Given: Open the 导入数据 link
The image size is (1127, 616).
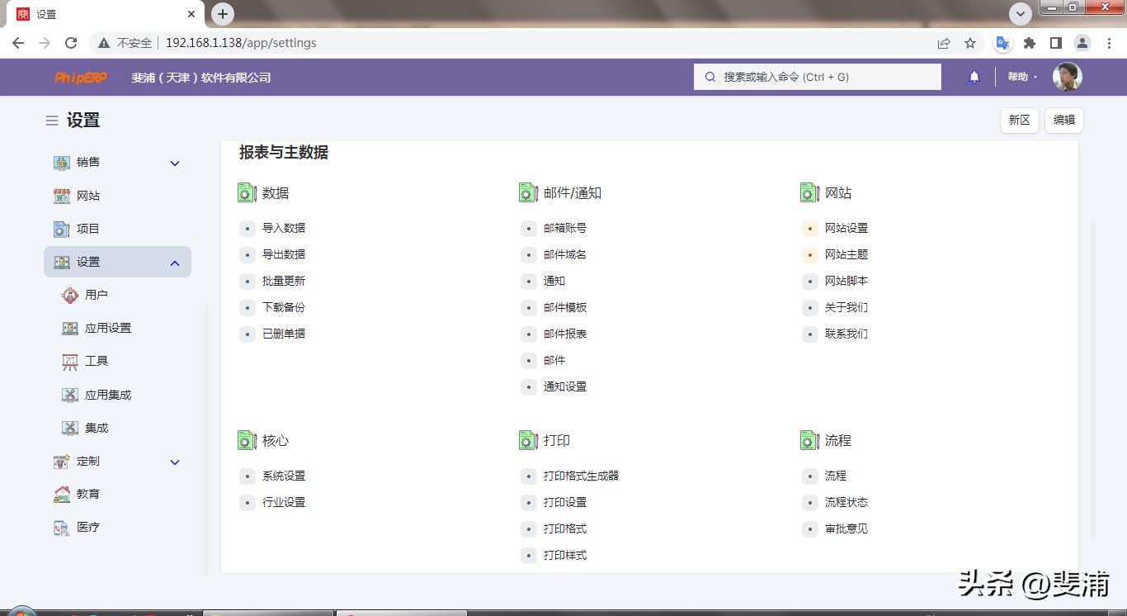Looking at the screenshot, I should point(284,228).
